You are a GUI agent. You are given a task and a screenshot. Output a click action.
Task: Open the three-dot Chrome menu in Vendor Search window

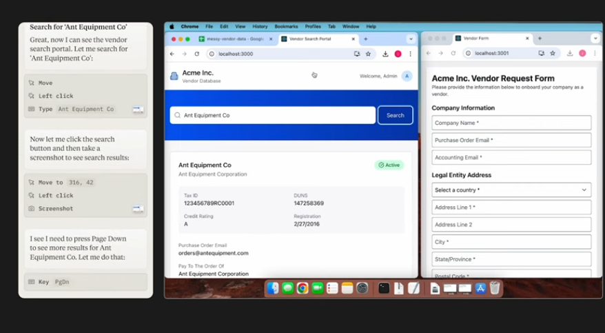tap(411, 54)
